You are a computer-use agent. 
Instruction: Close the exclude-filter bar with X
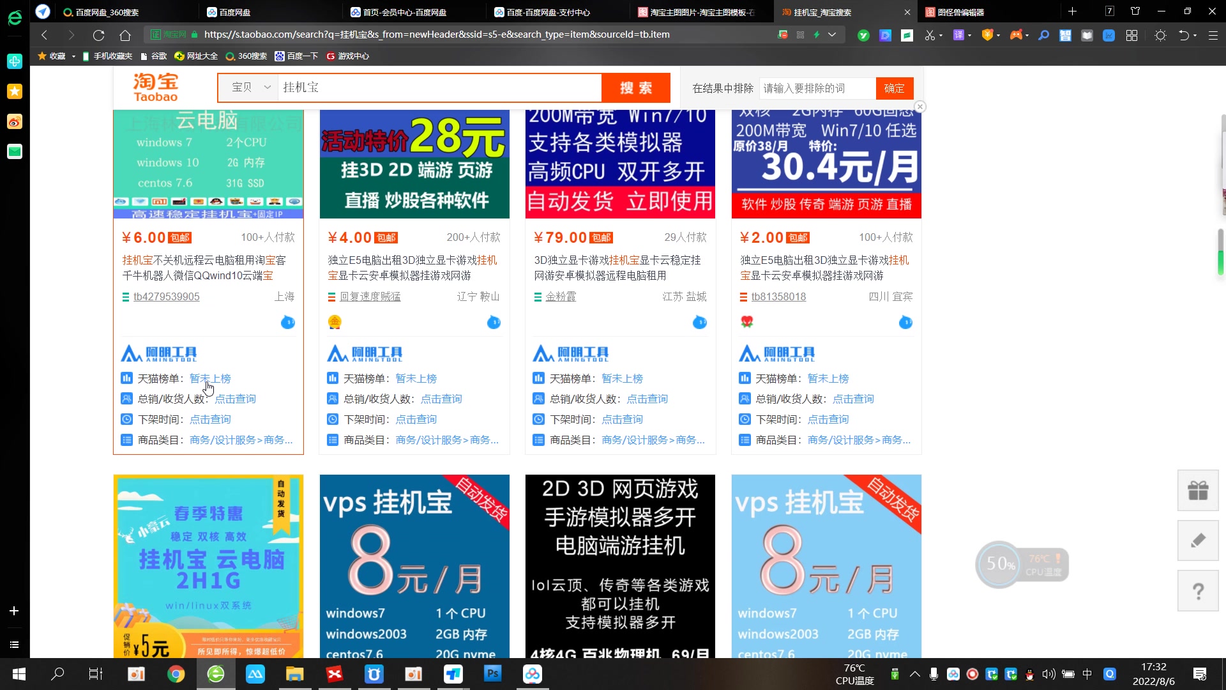click(x=919, y=107)
